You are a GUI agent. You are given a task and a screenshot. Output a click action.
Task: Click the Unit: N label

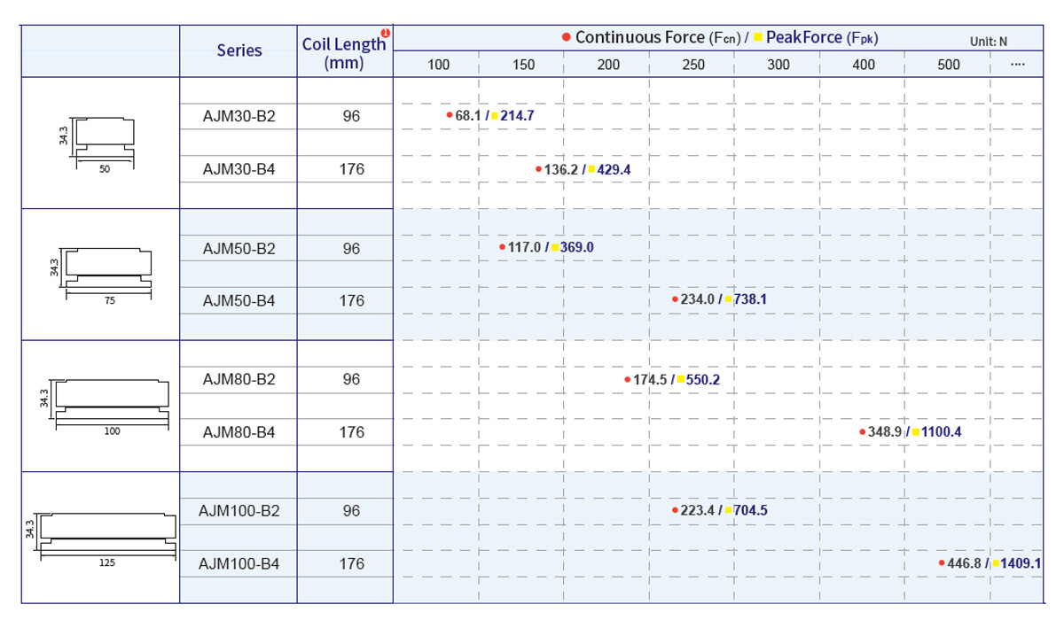pyautogui.click(x=989, y=42)
